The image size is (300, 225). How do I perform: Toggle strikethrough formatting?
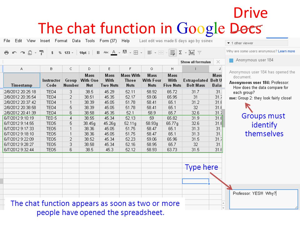106,52
